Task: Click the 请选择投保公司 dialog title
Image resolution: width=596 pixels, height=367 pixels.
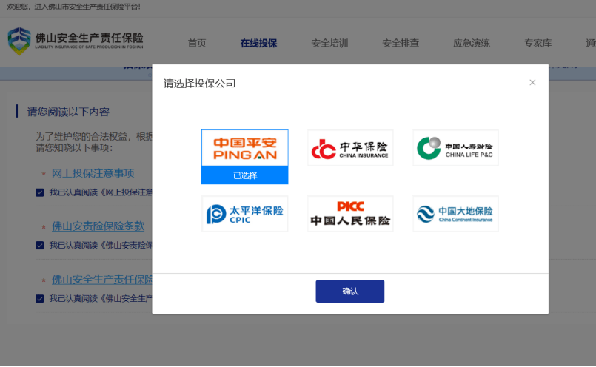Action: pyautogui.click(x=200, y=83)
